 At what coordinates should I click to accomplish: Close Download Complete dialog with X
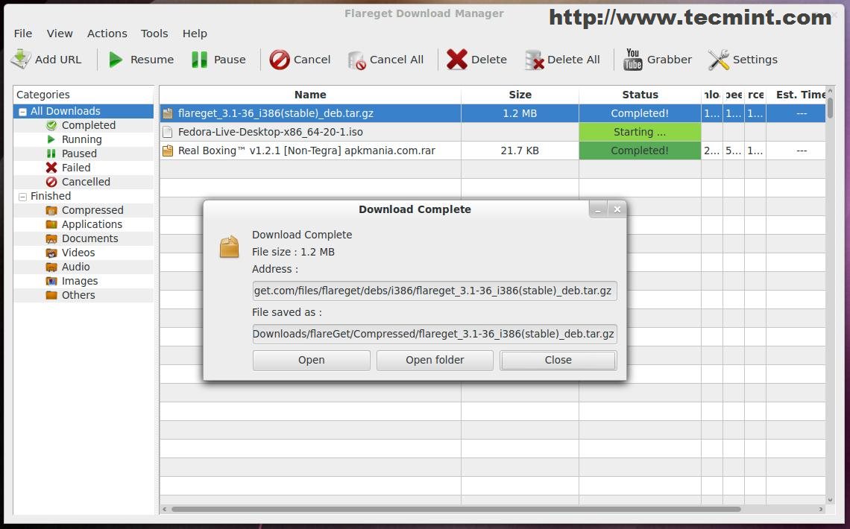click(617, 209)
